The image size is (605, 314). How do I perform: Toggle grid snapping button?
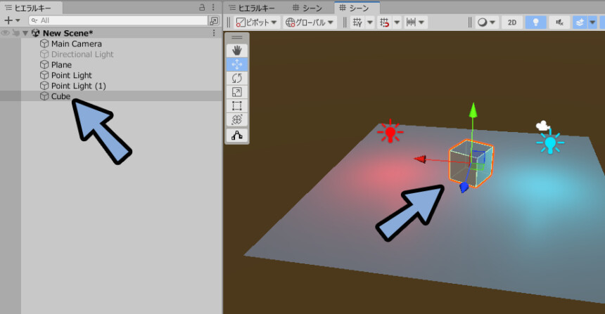pyautogui.click(x=384, y=22)
